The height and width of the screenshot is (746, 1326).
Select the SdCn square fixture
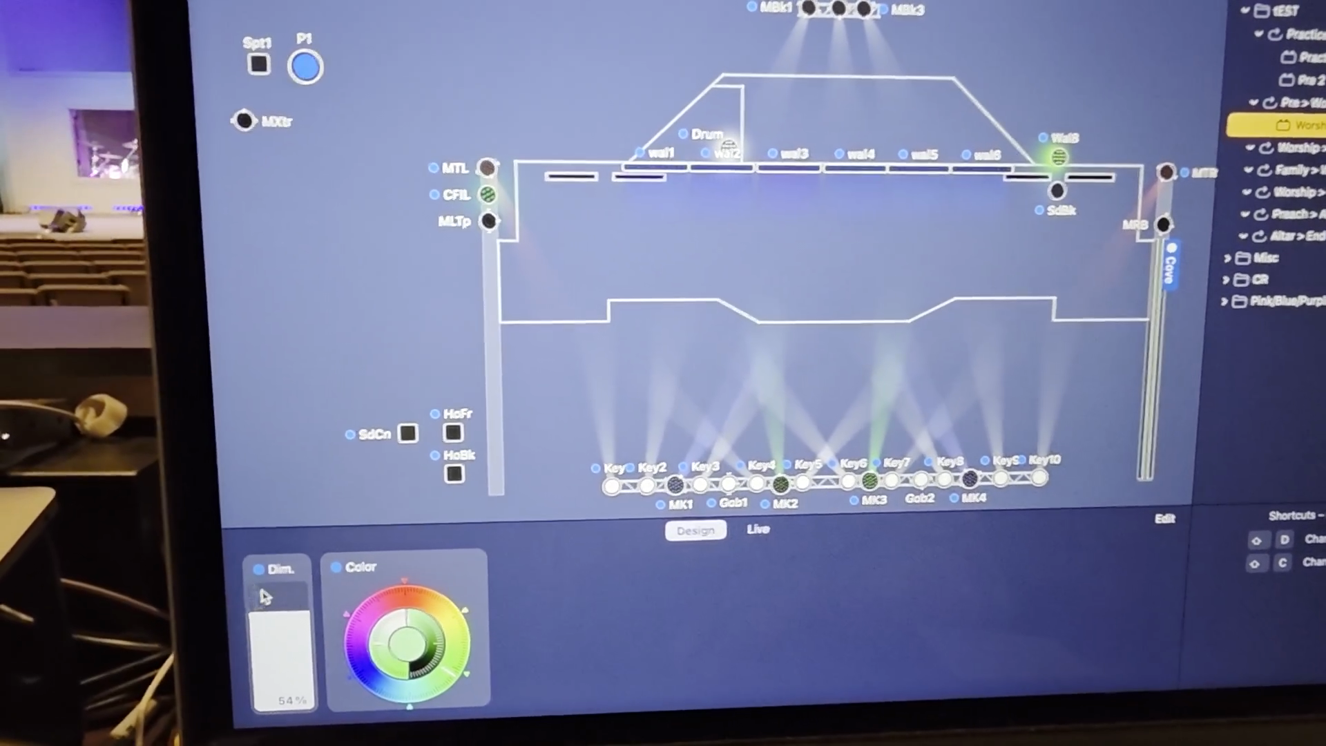coord(408,433)
